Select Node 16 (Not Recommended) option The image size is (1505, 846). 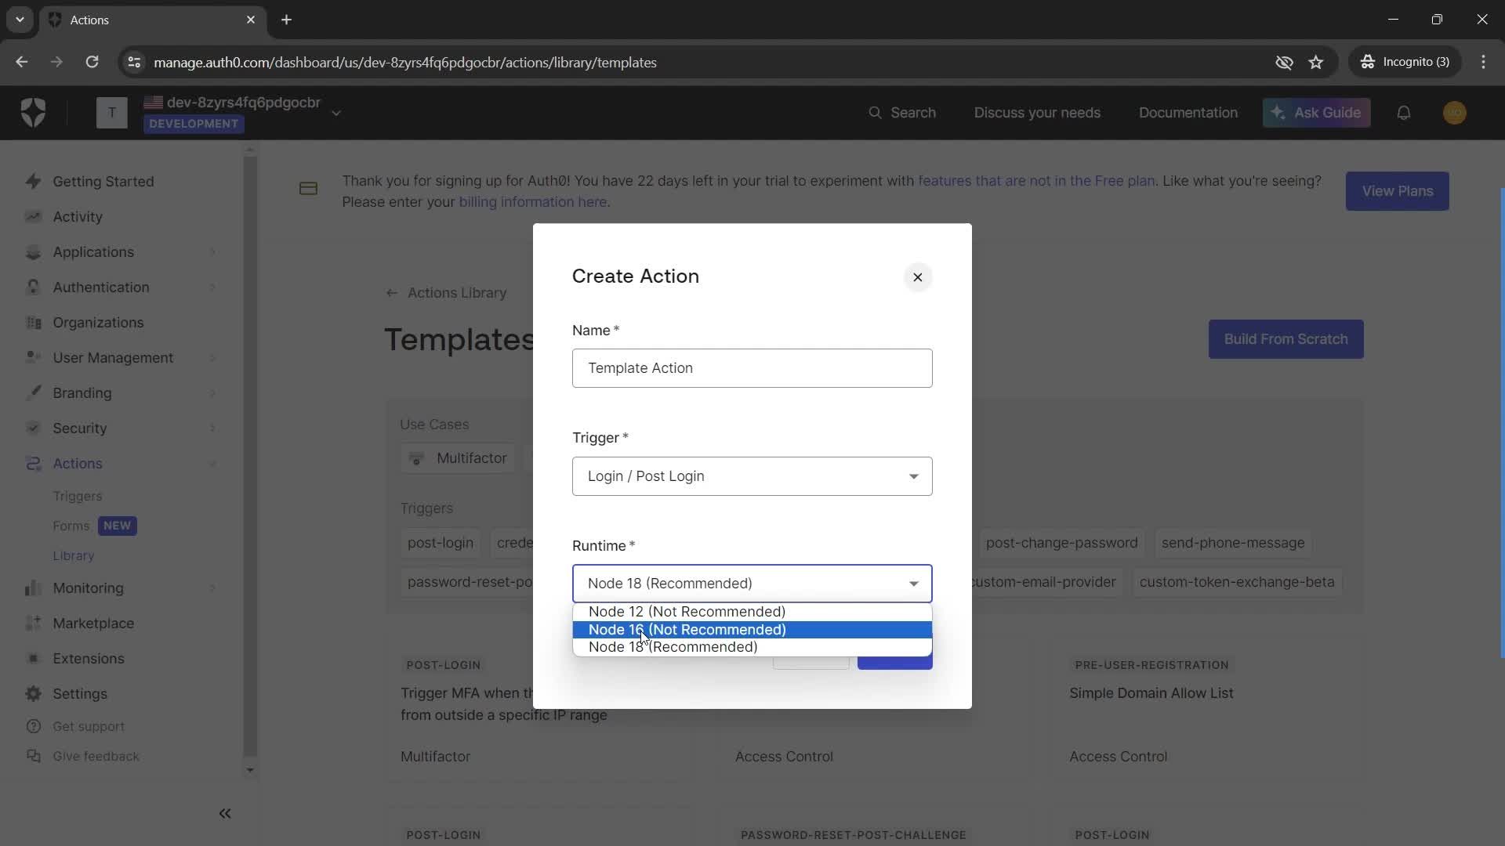pos(752,630)
